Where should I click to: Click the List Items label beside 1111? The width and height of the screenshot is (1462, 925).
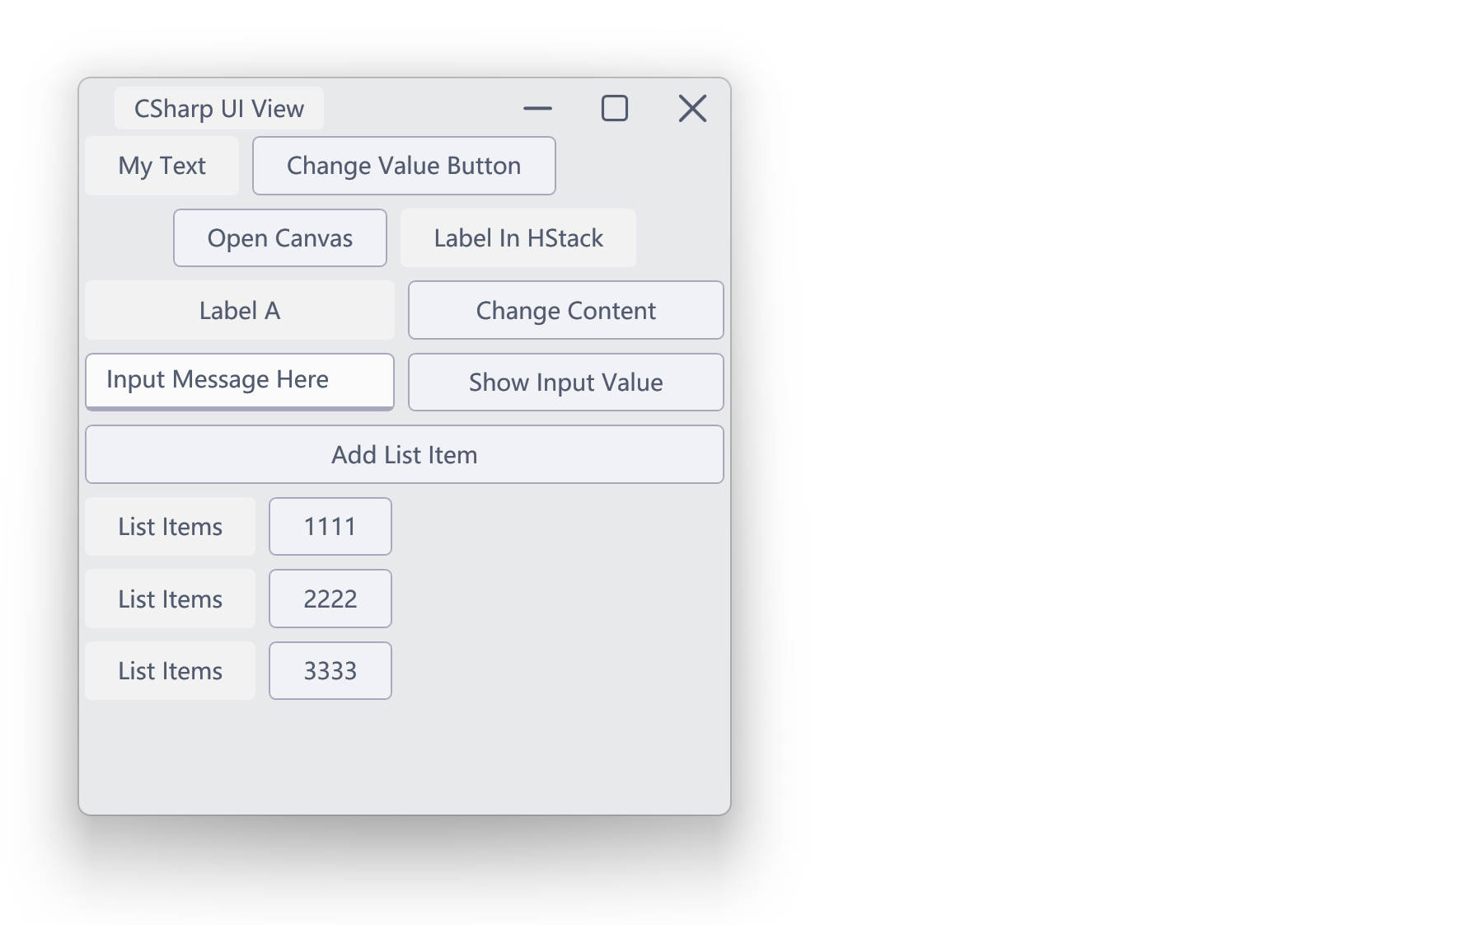pos(170,527)
